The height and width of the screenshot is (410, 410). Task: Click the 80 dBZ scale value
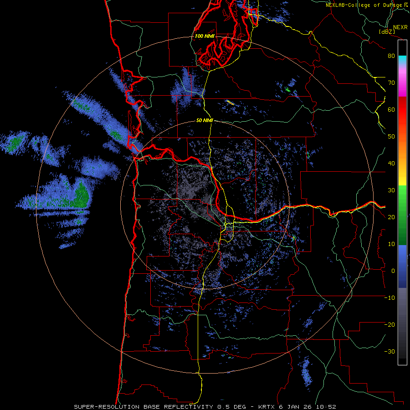(x=391, y=56)
